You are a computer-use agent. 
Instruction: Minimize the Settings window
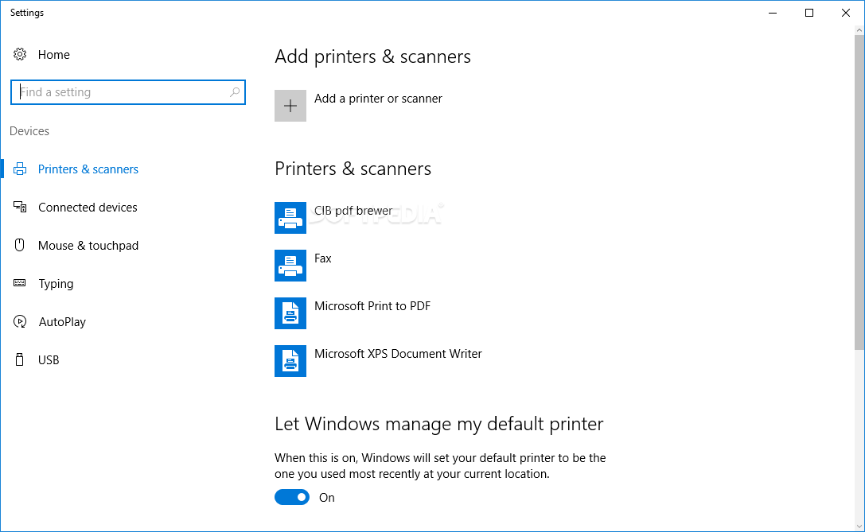[773, 13]
